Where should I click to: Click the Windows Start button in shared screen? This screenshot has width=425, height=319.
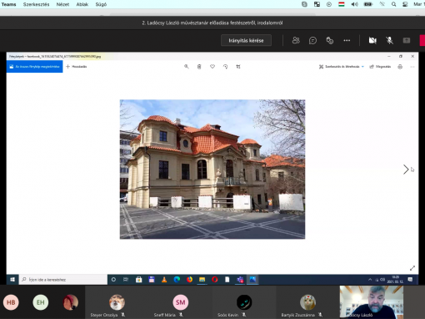click(12, 280)
